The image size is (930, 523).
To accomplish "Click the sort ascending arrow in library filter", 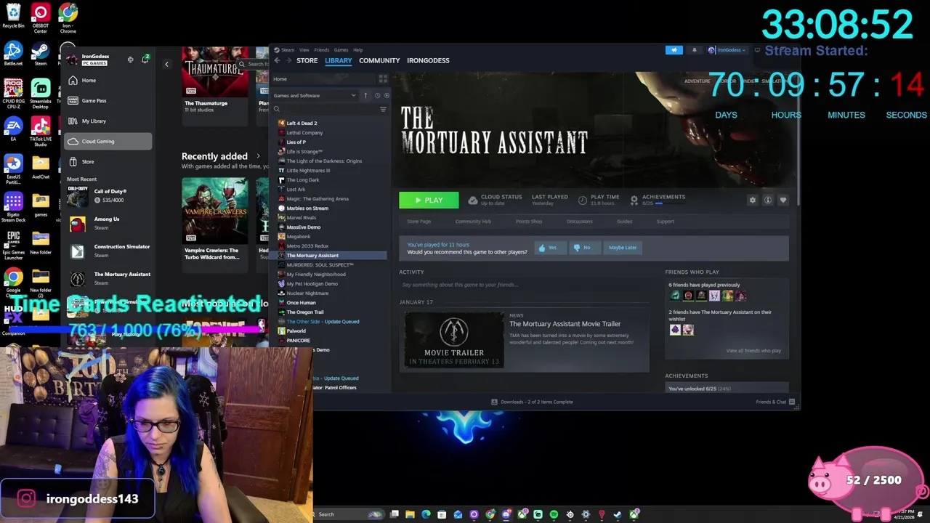I will 365,95.
